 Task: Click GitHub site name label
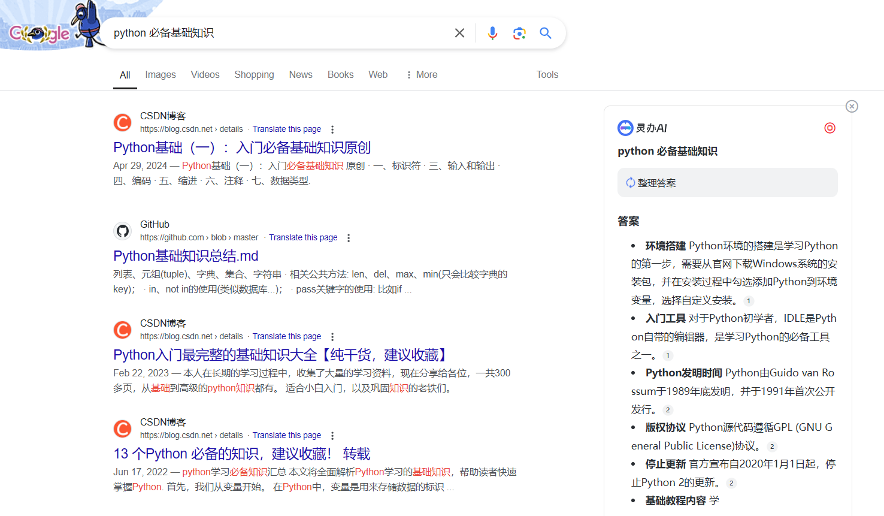(x=155, y=224)
